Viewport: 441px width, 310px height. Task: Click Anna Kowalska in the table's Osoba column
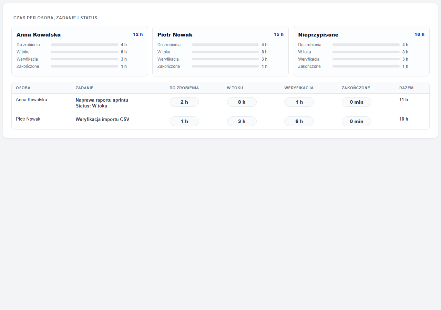[x=31, y=100]
